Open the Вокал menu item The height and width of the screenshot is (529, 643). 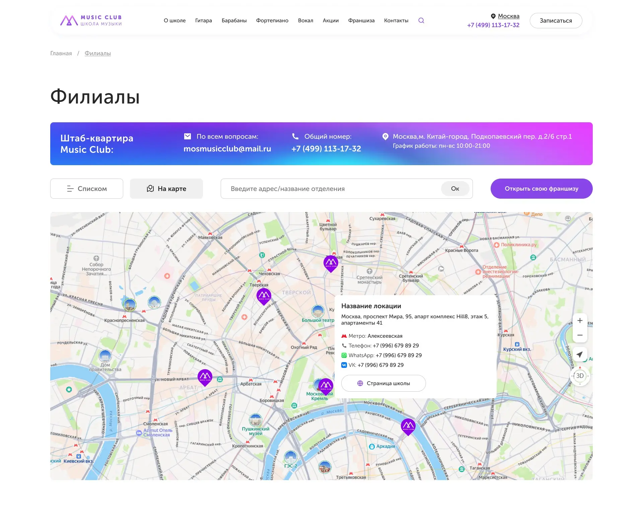coord(305,20)
